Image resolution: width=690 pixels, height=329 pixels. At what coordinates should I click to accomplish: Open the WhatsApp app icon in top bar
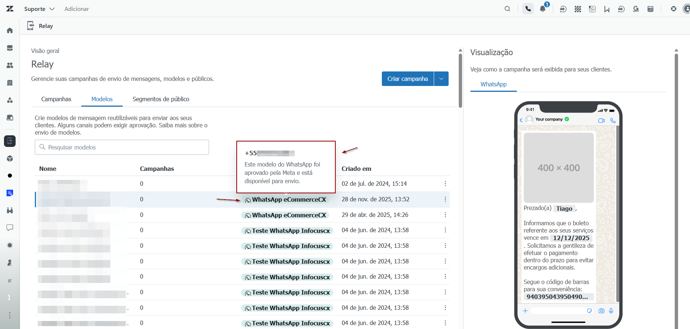click(x=592, y=9)
